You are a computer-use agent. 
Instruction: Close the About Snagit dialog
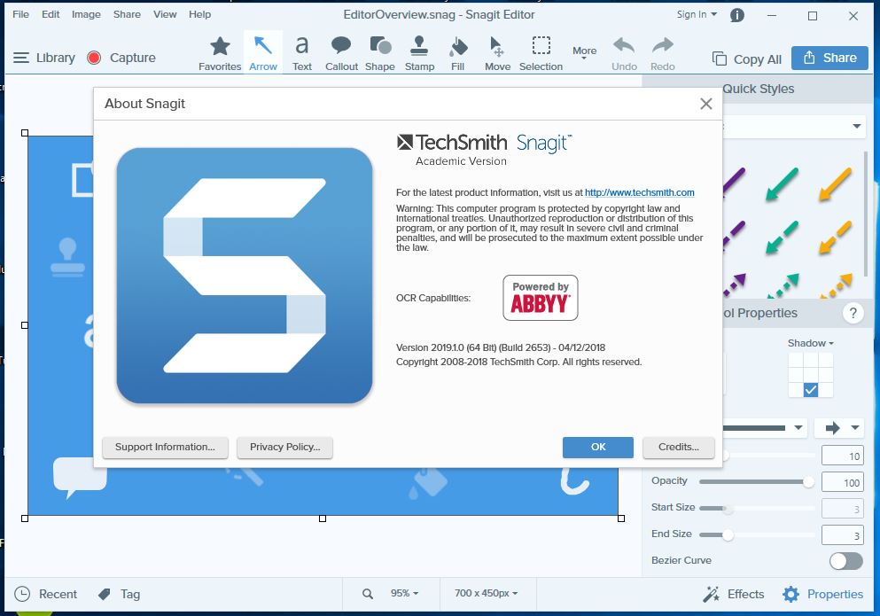706,104
